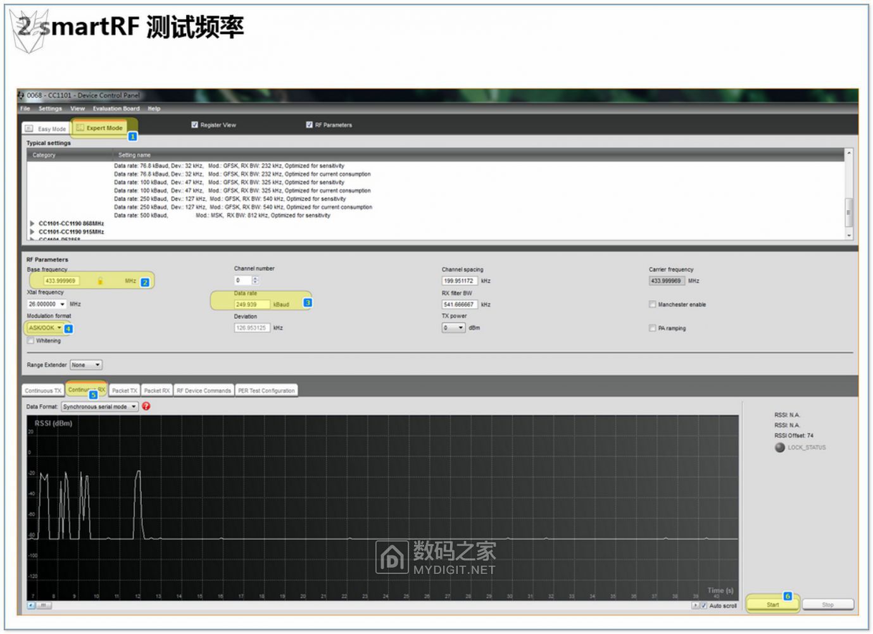Image resolution: width=873 pixels, height=634 pixels.
Task: Click the Expert Mode tab icon
Action: (x=80, y=128)
